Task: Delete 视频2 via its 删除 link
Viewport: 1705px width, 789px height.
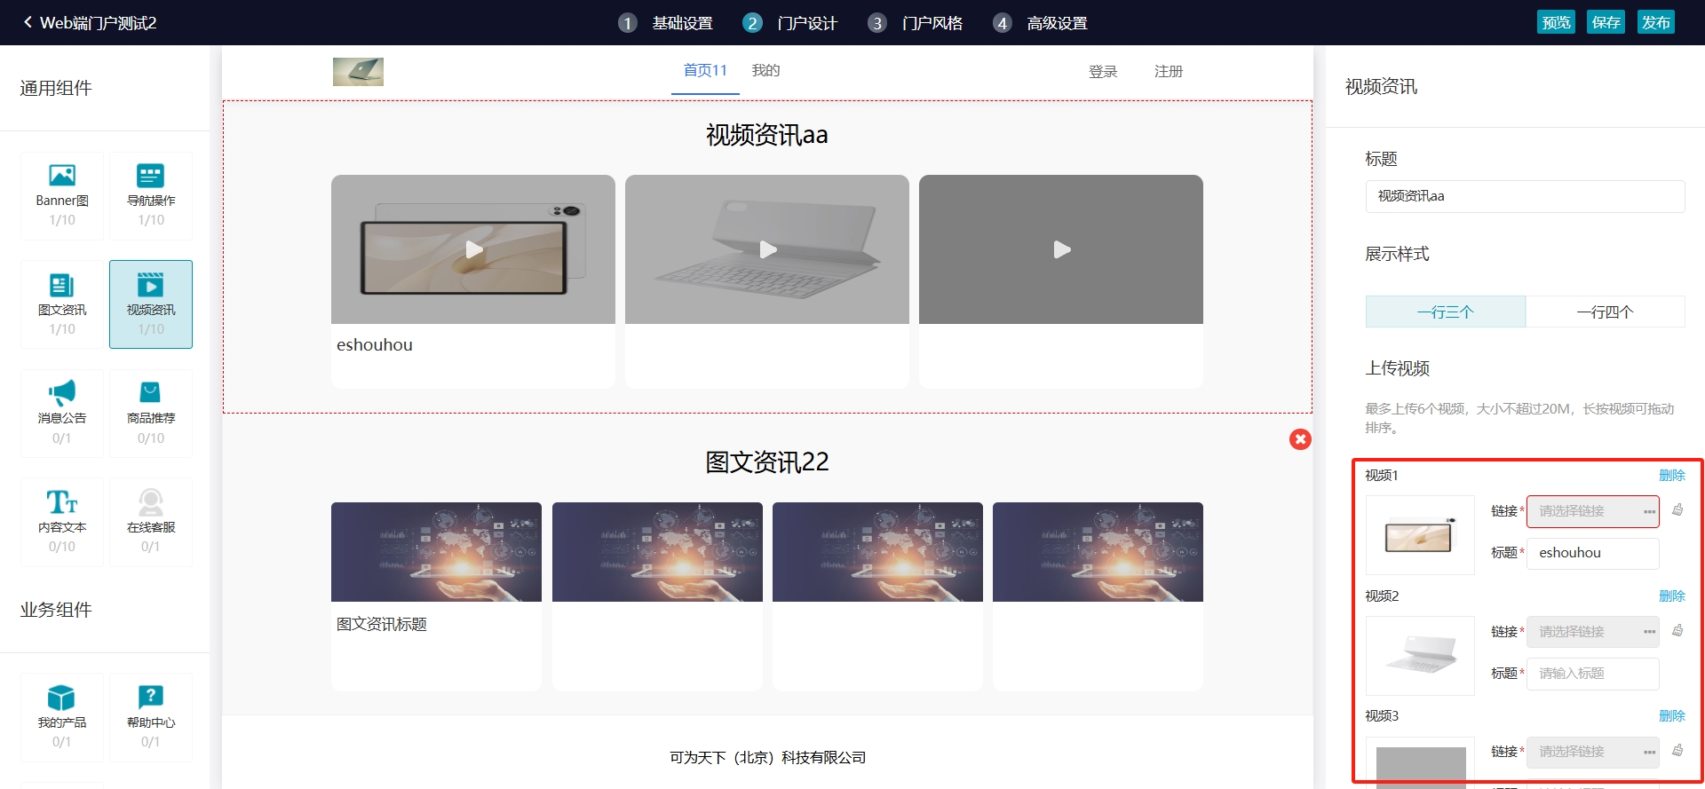Action: (x=1672, y=596)
